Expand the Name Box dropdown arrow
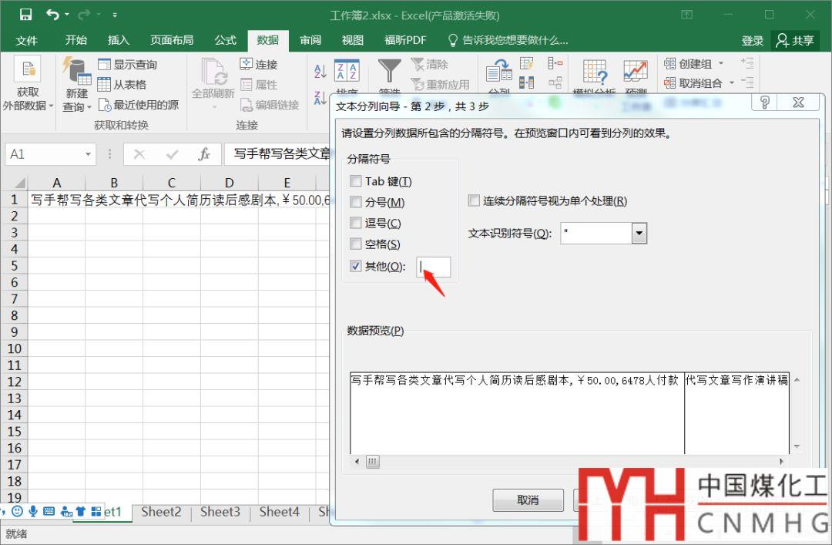Viewport: 832px width, 545px height. click(88, 155)
